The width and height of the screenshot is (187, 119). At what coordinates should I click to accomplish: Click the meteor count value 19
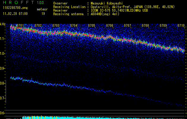(x=43, y=14)
